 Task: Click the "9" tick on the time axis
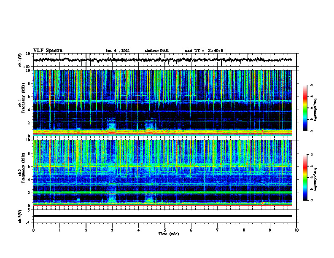point(270,230)
